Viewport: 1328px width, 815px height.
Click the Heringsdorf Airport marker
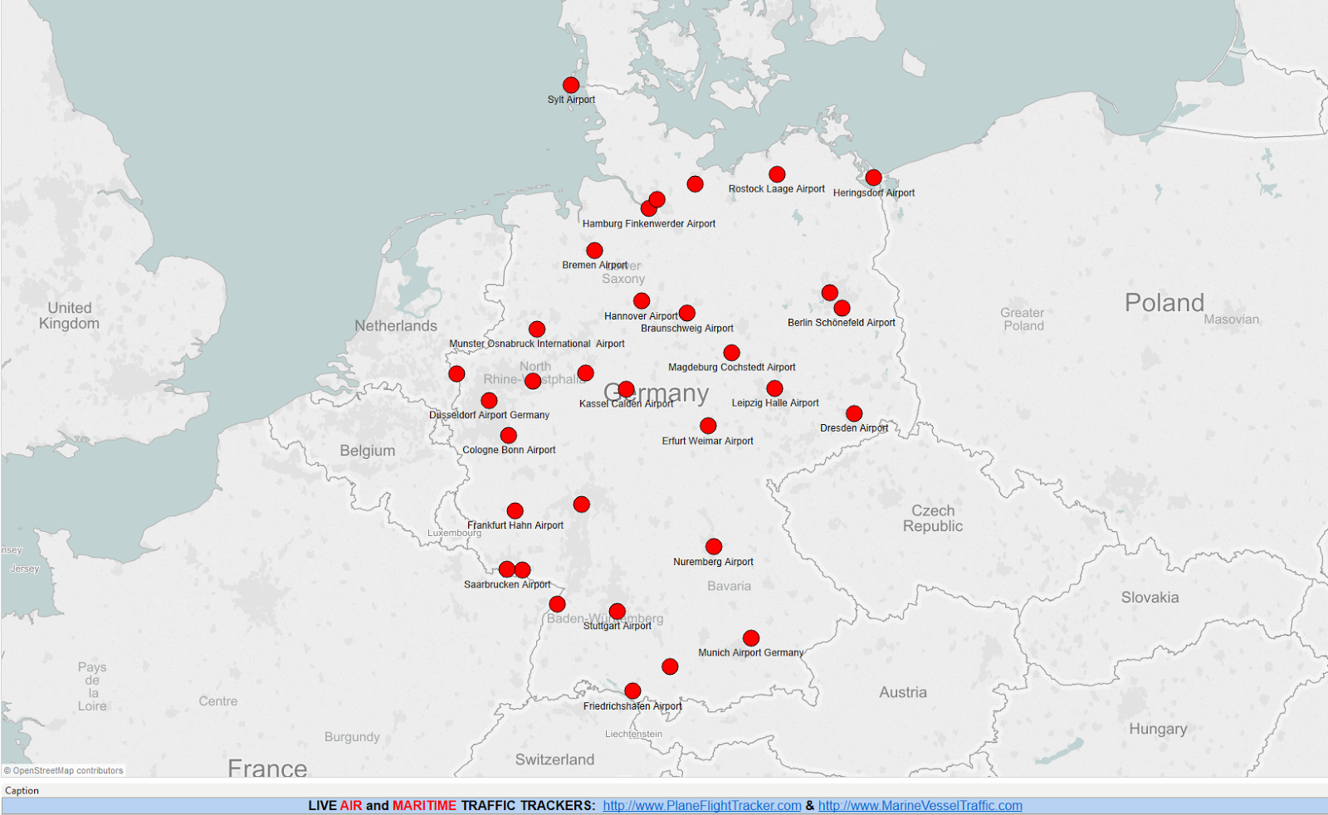pyautogui.click(x=873, y=178)
